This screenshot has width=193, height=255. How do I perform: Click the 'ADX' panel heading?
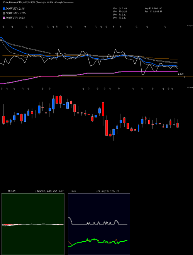tap(73, 191)
